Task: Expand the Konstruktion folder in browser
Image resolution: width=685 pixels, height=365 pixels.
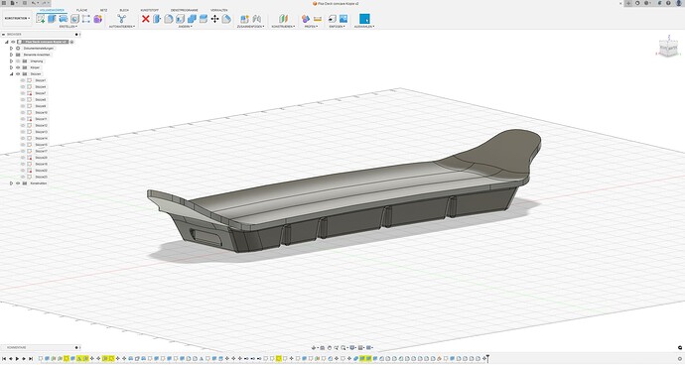Action: (11, 183)
